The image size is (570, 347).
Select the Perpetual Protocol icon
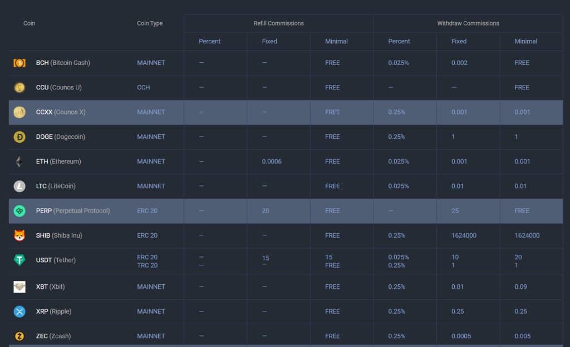(19, 210)
